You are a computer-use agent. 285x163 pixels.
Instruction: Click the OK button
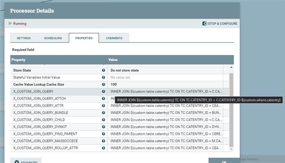224,162
